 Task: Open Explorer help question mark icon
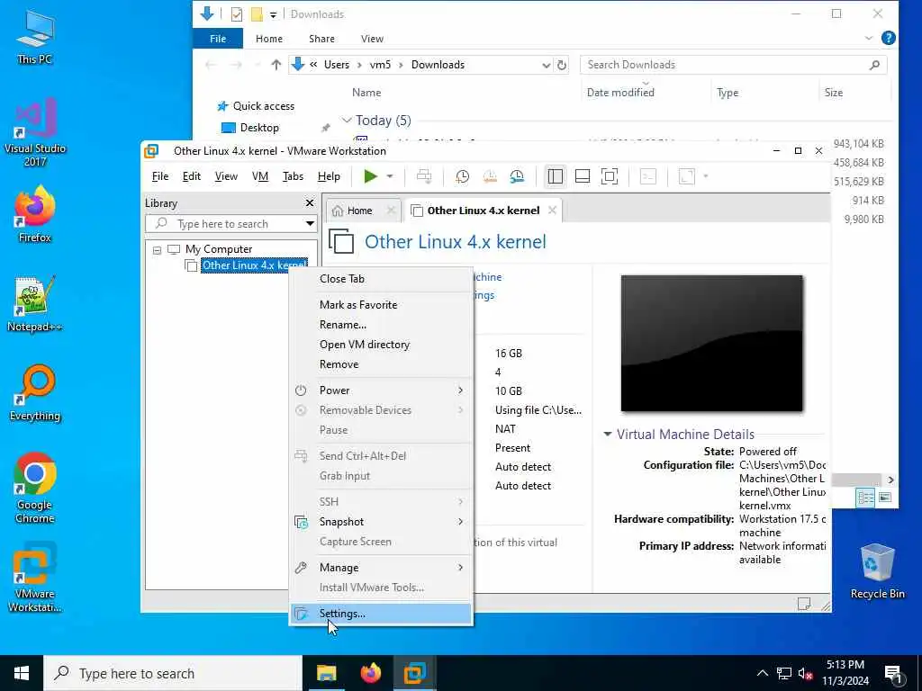tap(889, 38)
